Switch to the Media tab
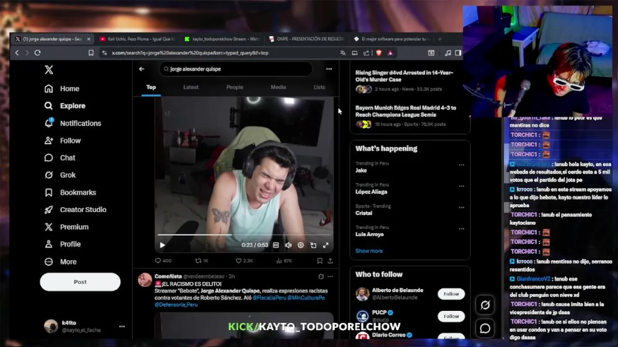The image size is (618, 347). tap(278, 87)
